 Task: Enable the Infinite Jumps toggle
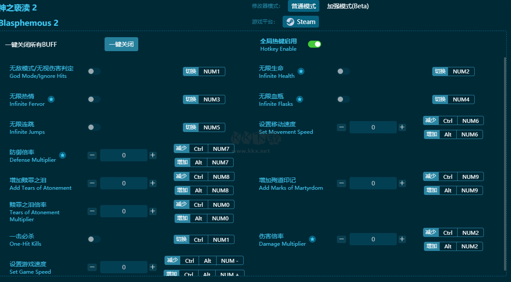94,127
